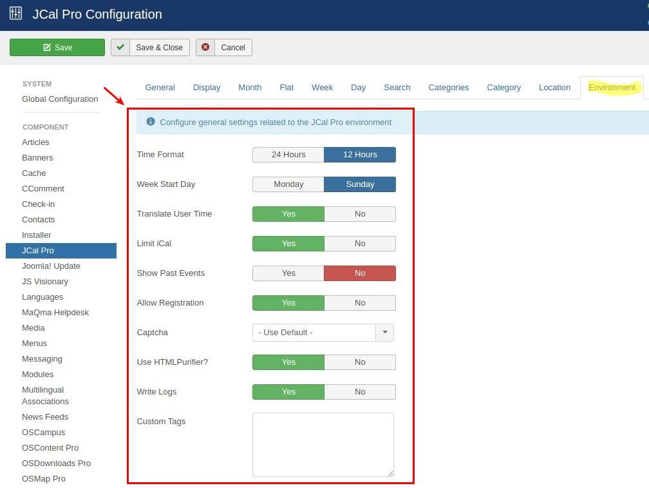Choose Sunday as Week Start Day
Image resolution: width=649 pixels, height=488 pixels.
(x=360, y=184)
